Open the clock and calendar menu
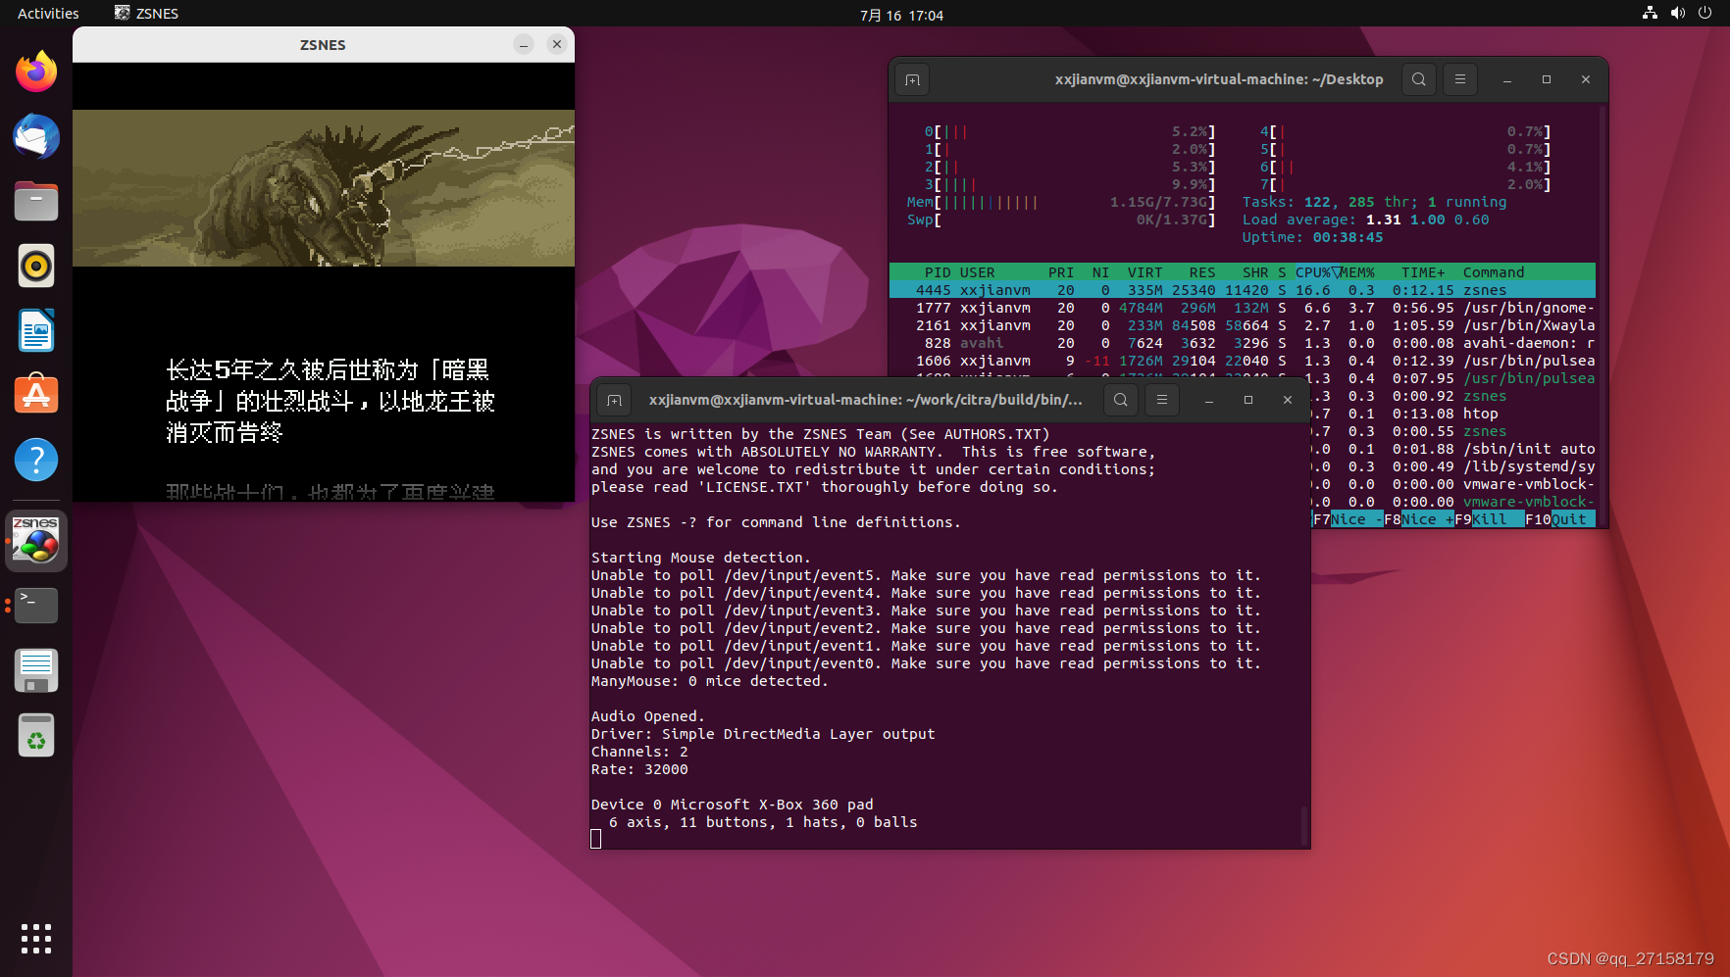The height and width of the screenshot is (977, 1730). tap(901, 15)
